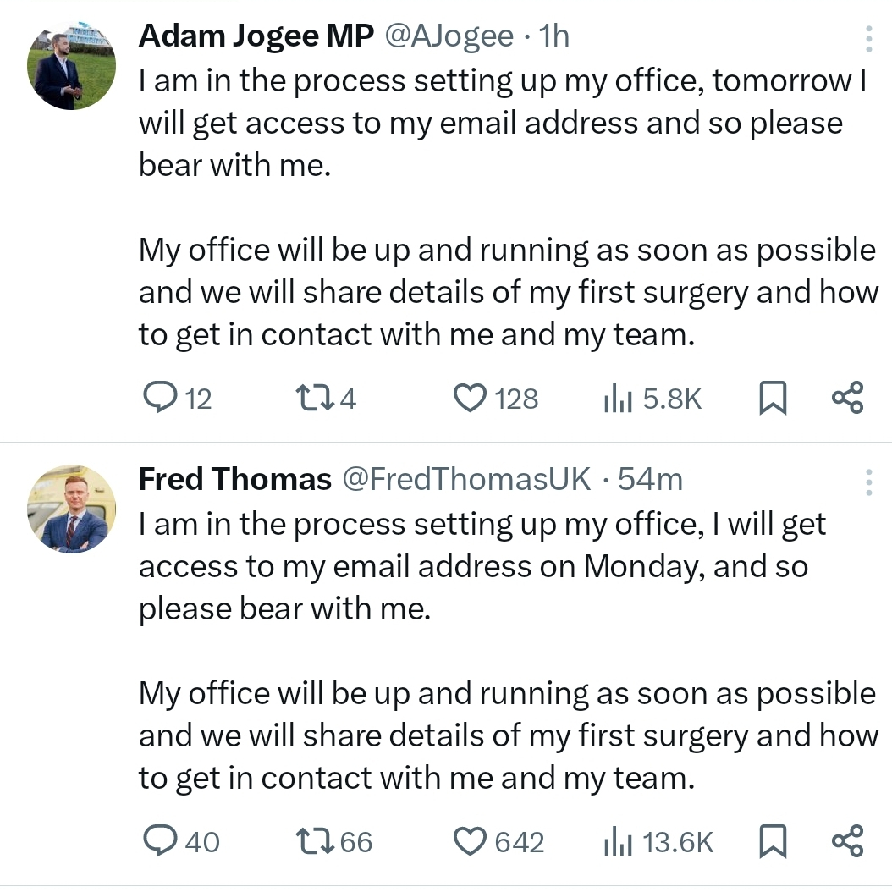The width and height of the screenshot is (892, 892).
Task: Open Fred Thomas's profile picture
Action: 71,509
